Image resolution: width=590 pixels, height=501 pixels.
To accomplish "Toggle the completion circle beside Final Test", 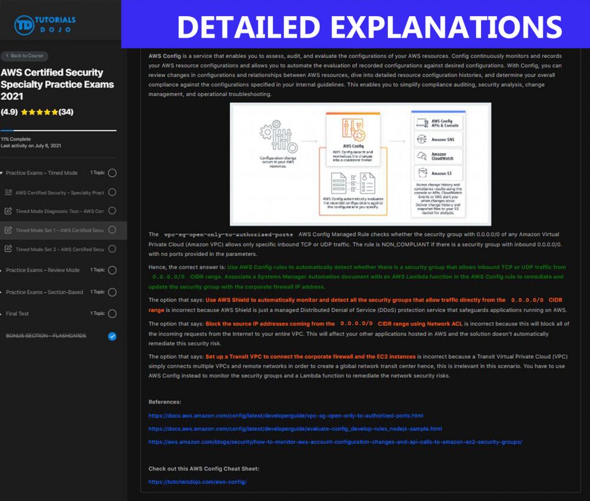I will click(x=112, y=314).
